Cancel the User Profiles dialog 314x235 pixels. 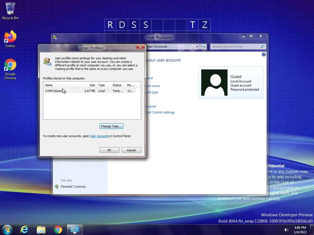pyautogui.click(x=131, y=150)
